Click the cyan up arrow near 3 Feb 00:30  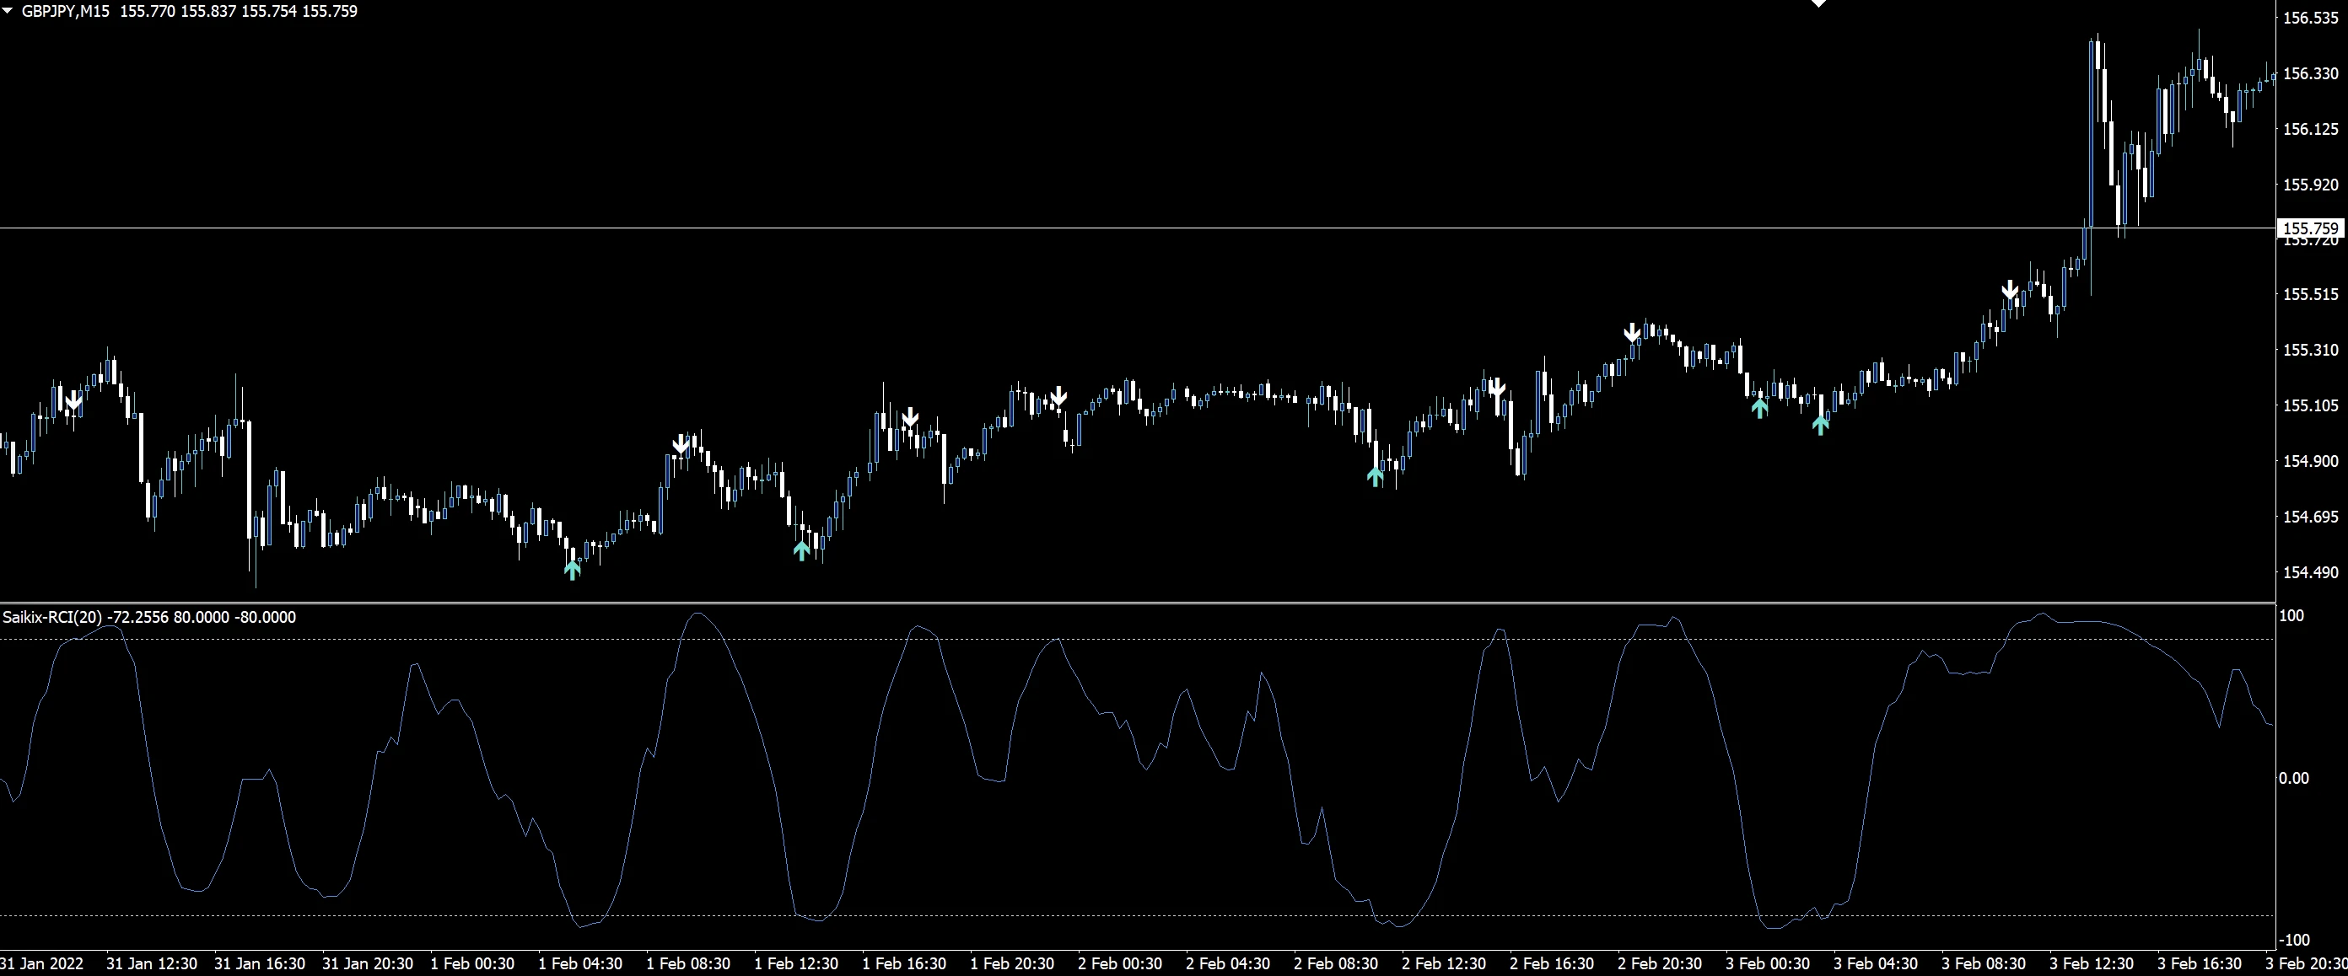point(1760,407)
